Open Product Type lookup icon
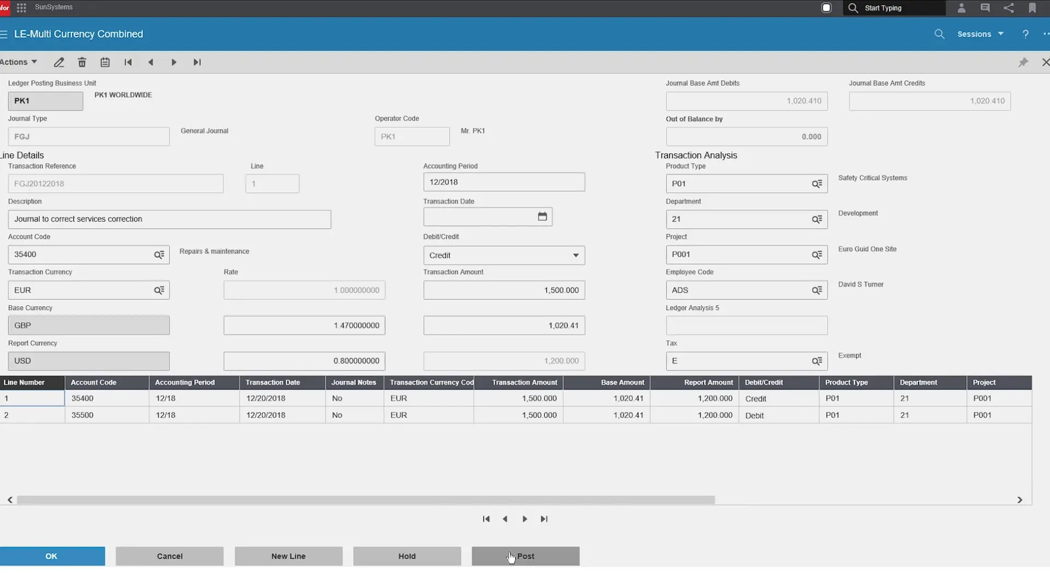Image resolution: width=1050 pixels, height=573 pixels. (x=817, y=184)
